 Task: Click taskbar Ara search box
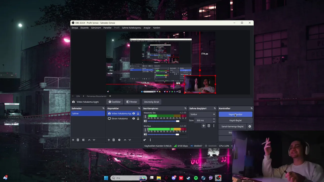pos(129,178)
